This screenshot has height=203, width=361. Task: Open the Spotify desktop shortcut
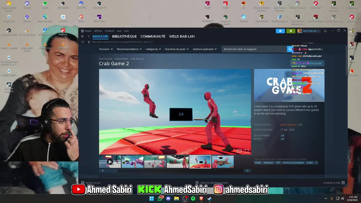coord(45,5)
